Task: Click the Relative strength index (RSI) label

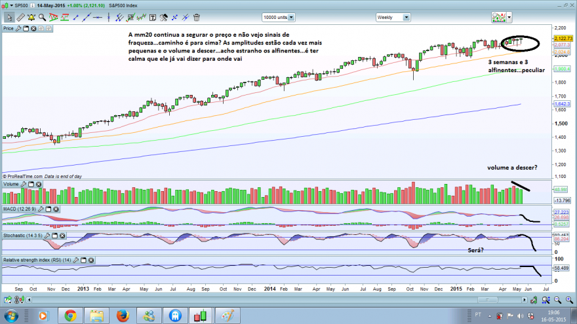Action: pyautogui.click(x=37, y=260)
